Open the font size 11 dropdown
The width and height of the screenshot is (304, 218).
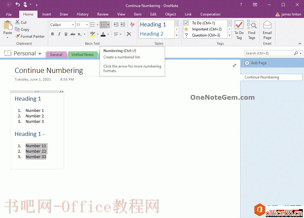pyautogui.click(x=87, y=25)
